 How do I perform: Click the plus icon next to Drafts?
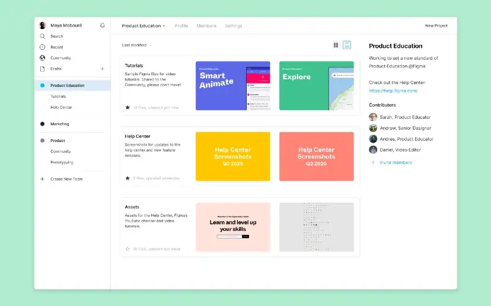coord(102,69)
